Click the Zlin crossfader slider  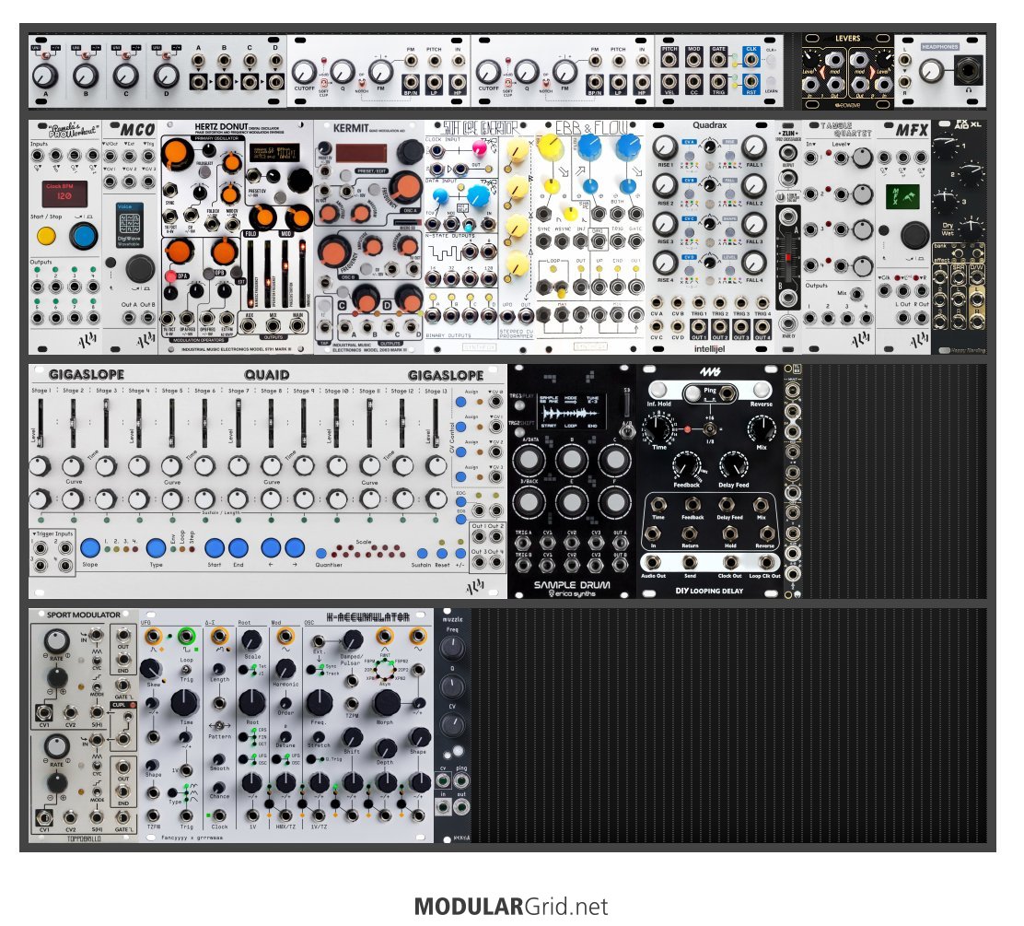[787, 257]
